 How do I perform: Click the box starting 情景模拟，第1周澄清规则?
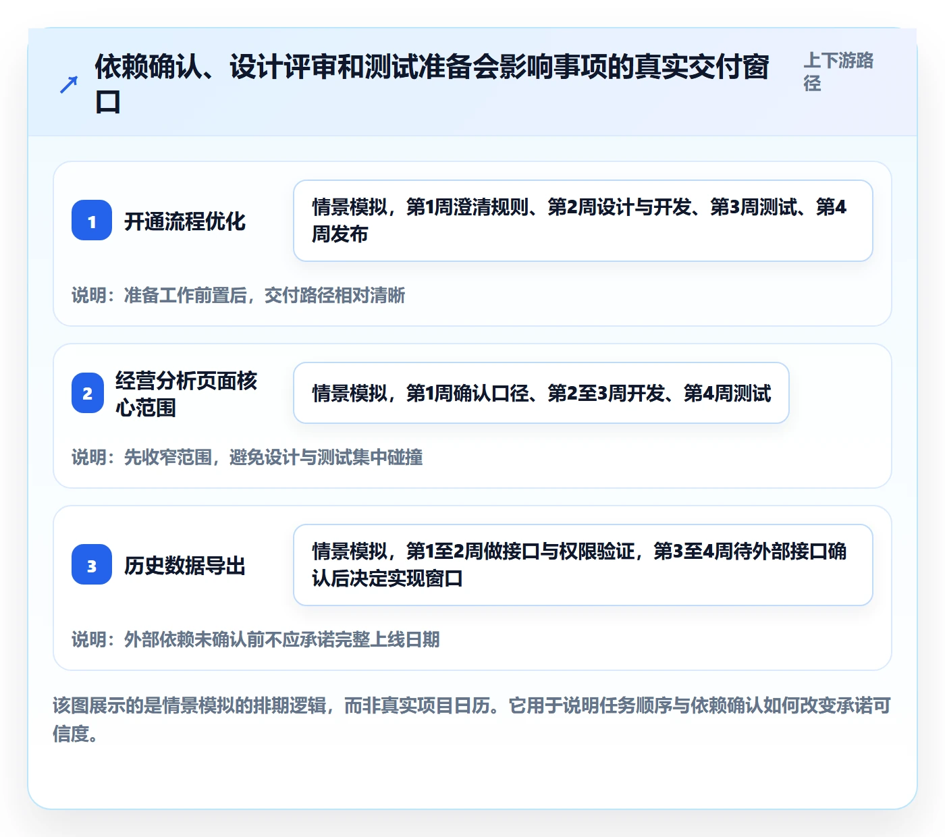coord(583,221)
